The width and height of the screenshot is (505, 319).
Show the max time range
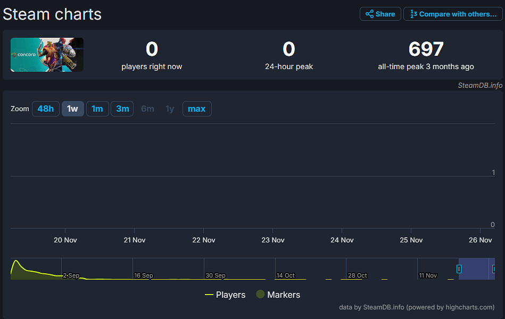tap(196, 109)
